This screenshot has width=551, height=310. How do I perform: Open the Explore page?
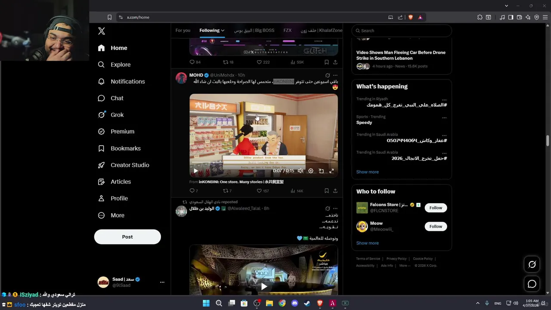coord(115,65)
